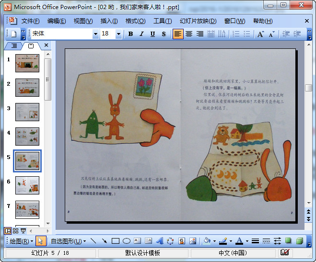
Task: Toggle Align Left button
Action: coord(178,34)
